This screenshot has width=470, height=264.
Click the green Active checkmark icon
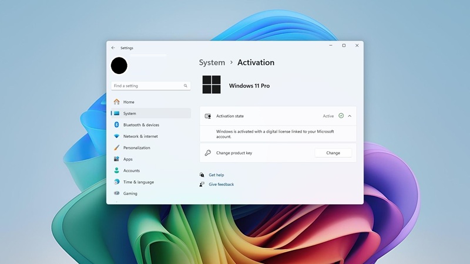tap(341, 116)
